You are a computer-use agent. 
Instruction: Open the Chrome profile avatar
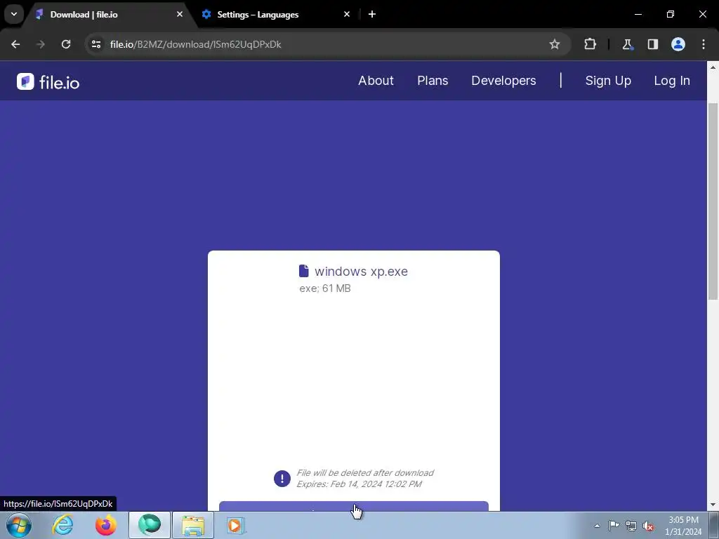click(678, 44)
